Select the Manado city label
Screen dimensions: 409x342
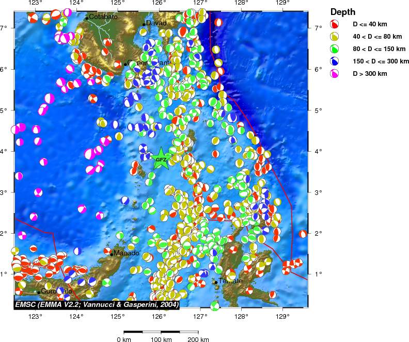click(x=127, y=253)
